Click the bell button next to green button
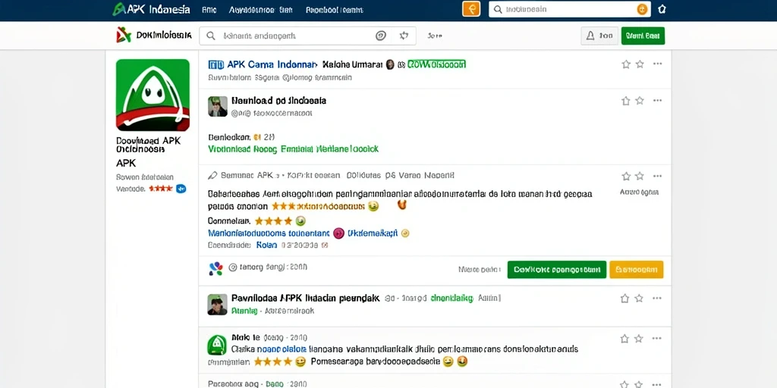Viewport: 777px width, 388px height. coord(599,36)
